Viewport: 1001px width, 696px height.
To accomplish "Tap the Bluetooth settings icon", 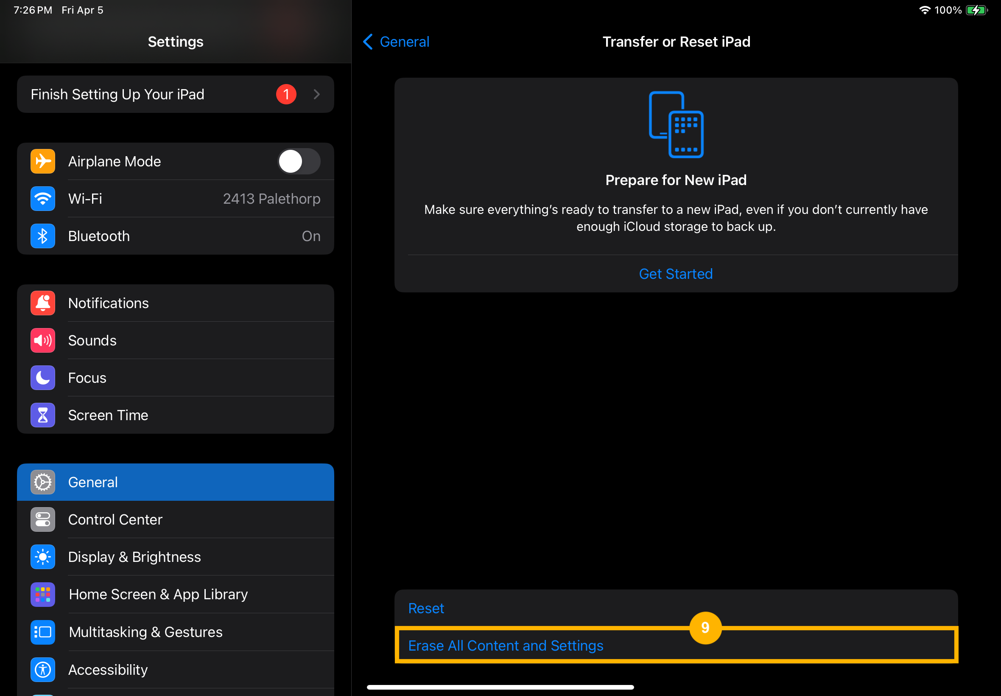I will pyautogui.click(x=43, y=236).
